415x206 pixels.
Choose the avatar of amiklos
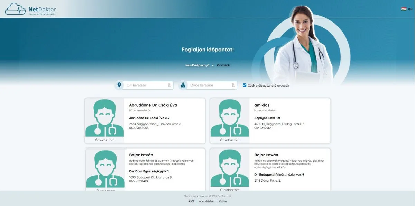click(x=230, y=118)
